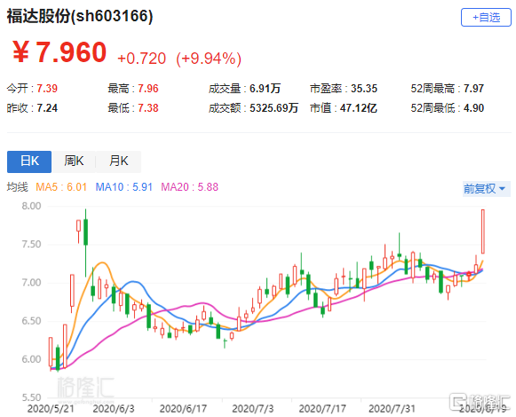Click the latest tall red candlestick
This screenshot has height=417, width=516.
(483, 232)
